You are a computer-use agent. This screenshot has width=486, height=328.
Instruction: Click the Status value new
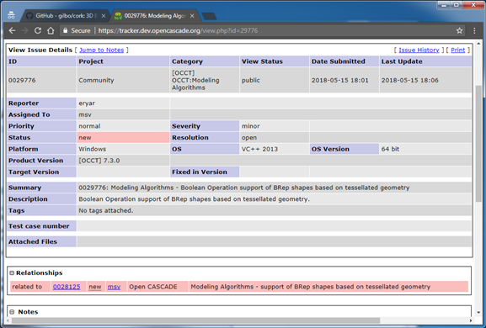point(85,138)
